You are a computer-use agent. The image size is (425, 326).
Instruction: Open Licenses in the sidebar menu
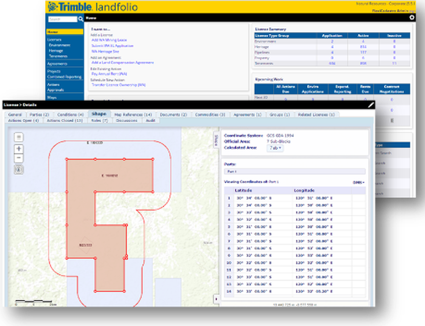pyautogui.click(x=54, y=40)
